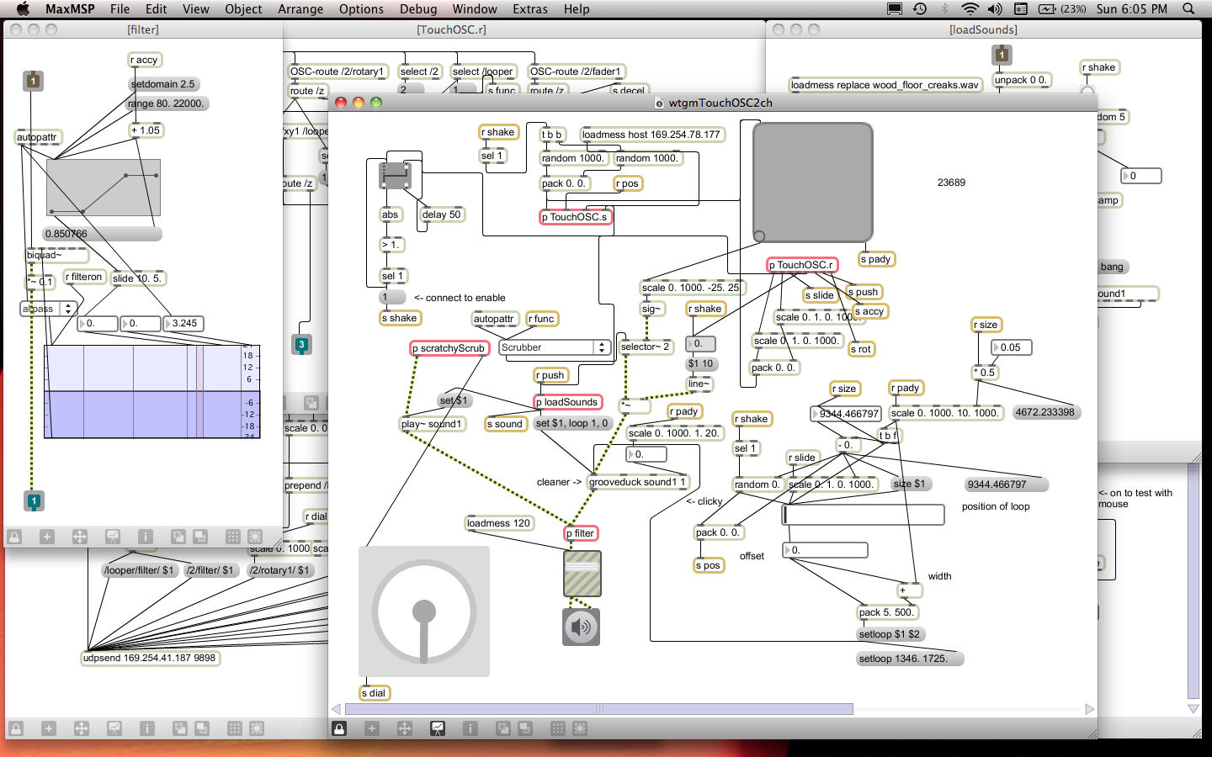Click the Wi-Fi status icon
The height and width of the screenshot is (757, 1212).
tap(970, 8)
